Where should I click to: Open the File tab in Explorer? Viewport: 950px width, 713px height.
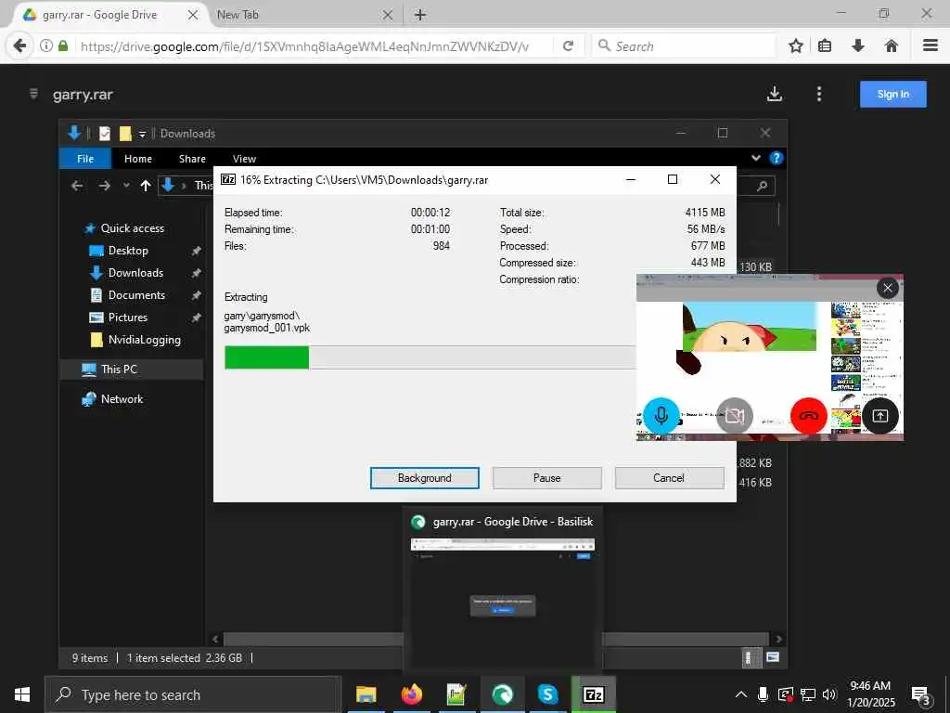point(85,159)
